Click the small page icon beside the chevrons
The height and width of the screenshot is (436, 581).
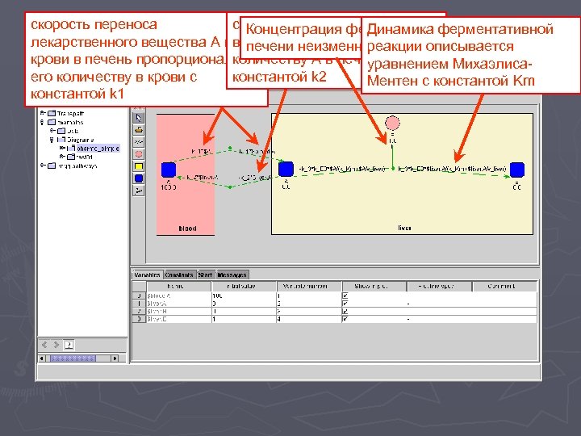(x=69, y=346)
